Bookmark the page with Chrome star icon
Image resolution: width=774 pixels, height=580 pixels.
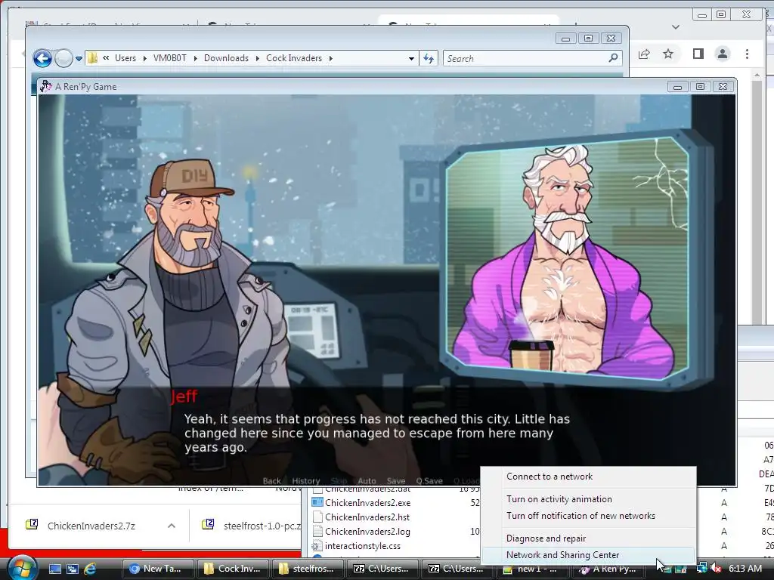[668, 54]
